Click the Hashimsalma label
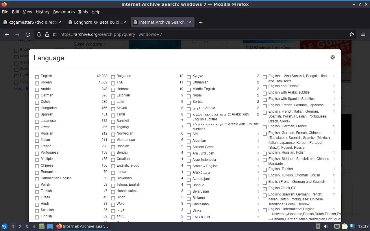This screenshot has width=370, height=231. (127, 191)
